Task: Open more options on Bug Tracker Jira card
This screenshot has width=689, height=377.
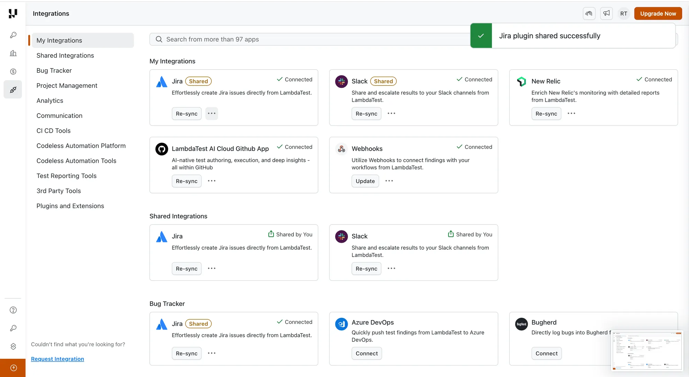Action: tap(212, 353)
